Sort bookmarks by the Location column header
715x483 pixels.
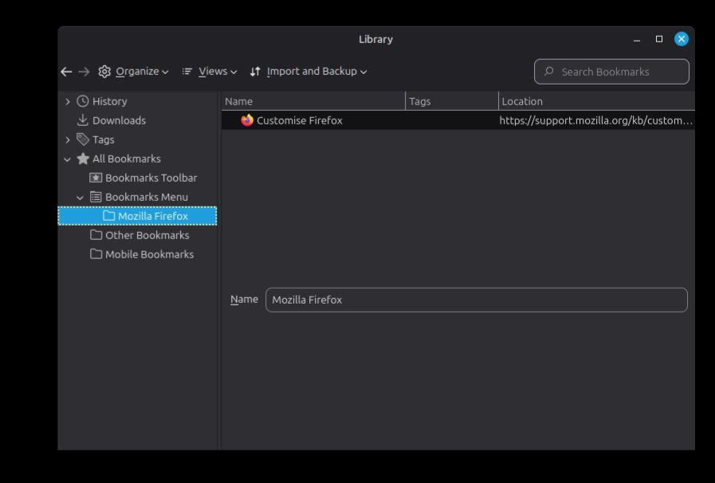coord(596,101)
